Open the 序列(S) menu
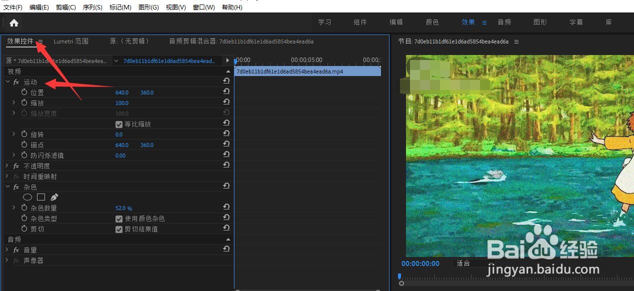This screenshot has height=291, width=634. (92, 7)
